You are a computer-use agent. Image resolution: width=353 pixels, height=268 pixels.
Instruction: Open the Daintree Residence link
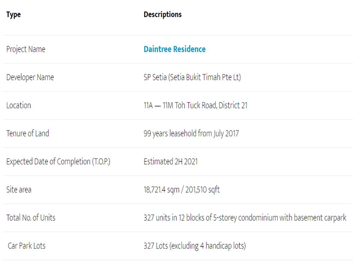pyautogui.click(x=174, y=49)
